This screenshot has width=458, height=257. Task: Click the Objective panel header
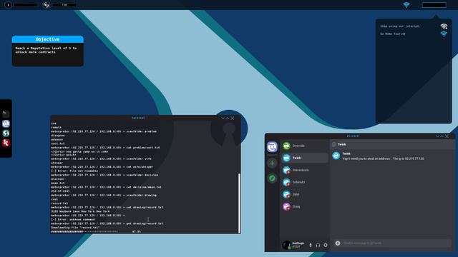(x=48, y=39)
